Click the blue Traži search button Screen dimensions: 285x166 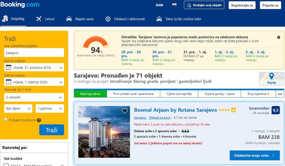pos(52,130)
